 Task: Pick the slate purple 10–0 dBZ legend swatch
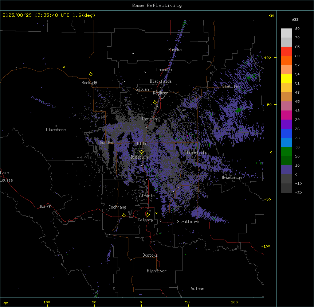pyautogui.click(x=286, y=170)
